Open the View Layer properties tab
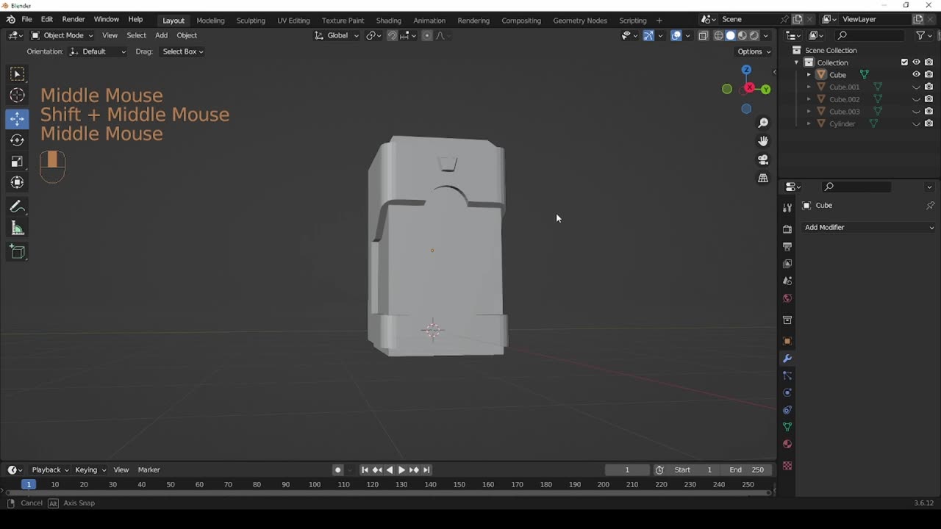941x529 pixels. pyautogui.click(x=787, y=263)
